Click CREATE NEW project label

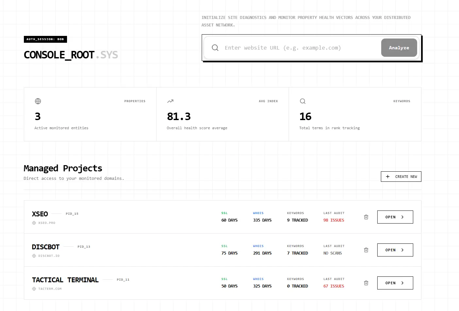[406, 177]
